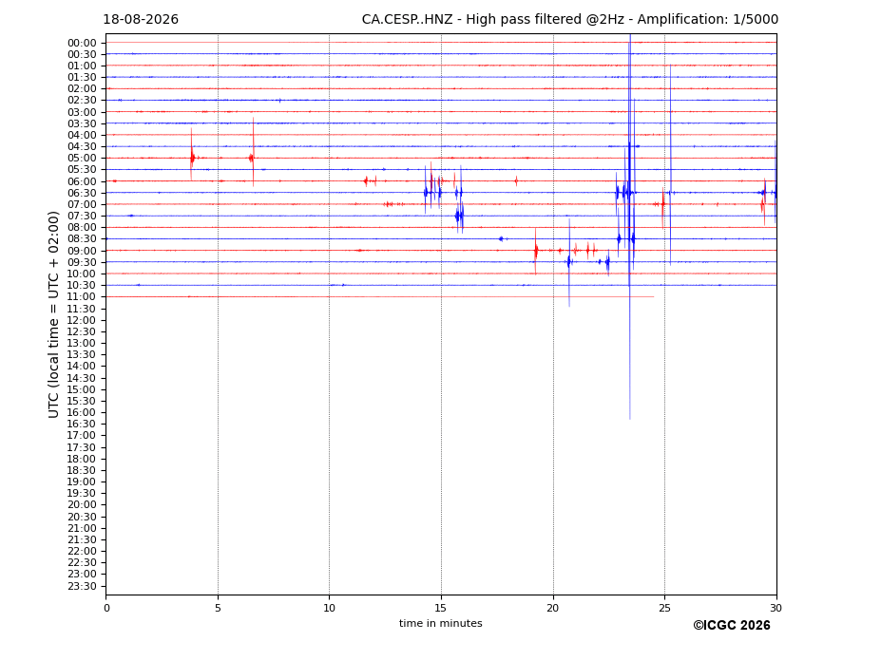The height and width of the screenshot is (661, 881).
Task: Click the "time in minutes" axis label
Action: pyautogui.click(x=441, y=623)
